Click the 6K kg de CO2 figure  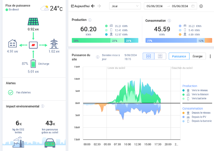(19, 123)
